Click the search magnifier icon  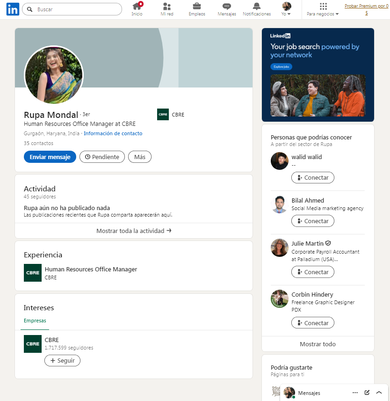coord(29,9)
